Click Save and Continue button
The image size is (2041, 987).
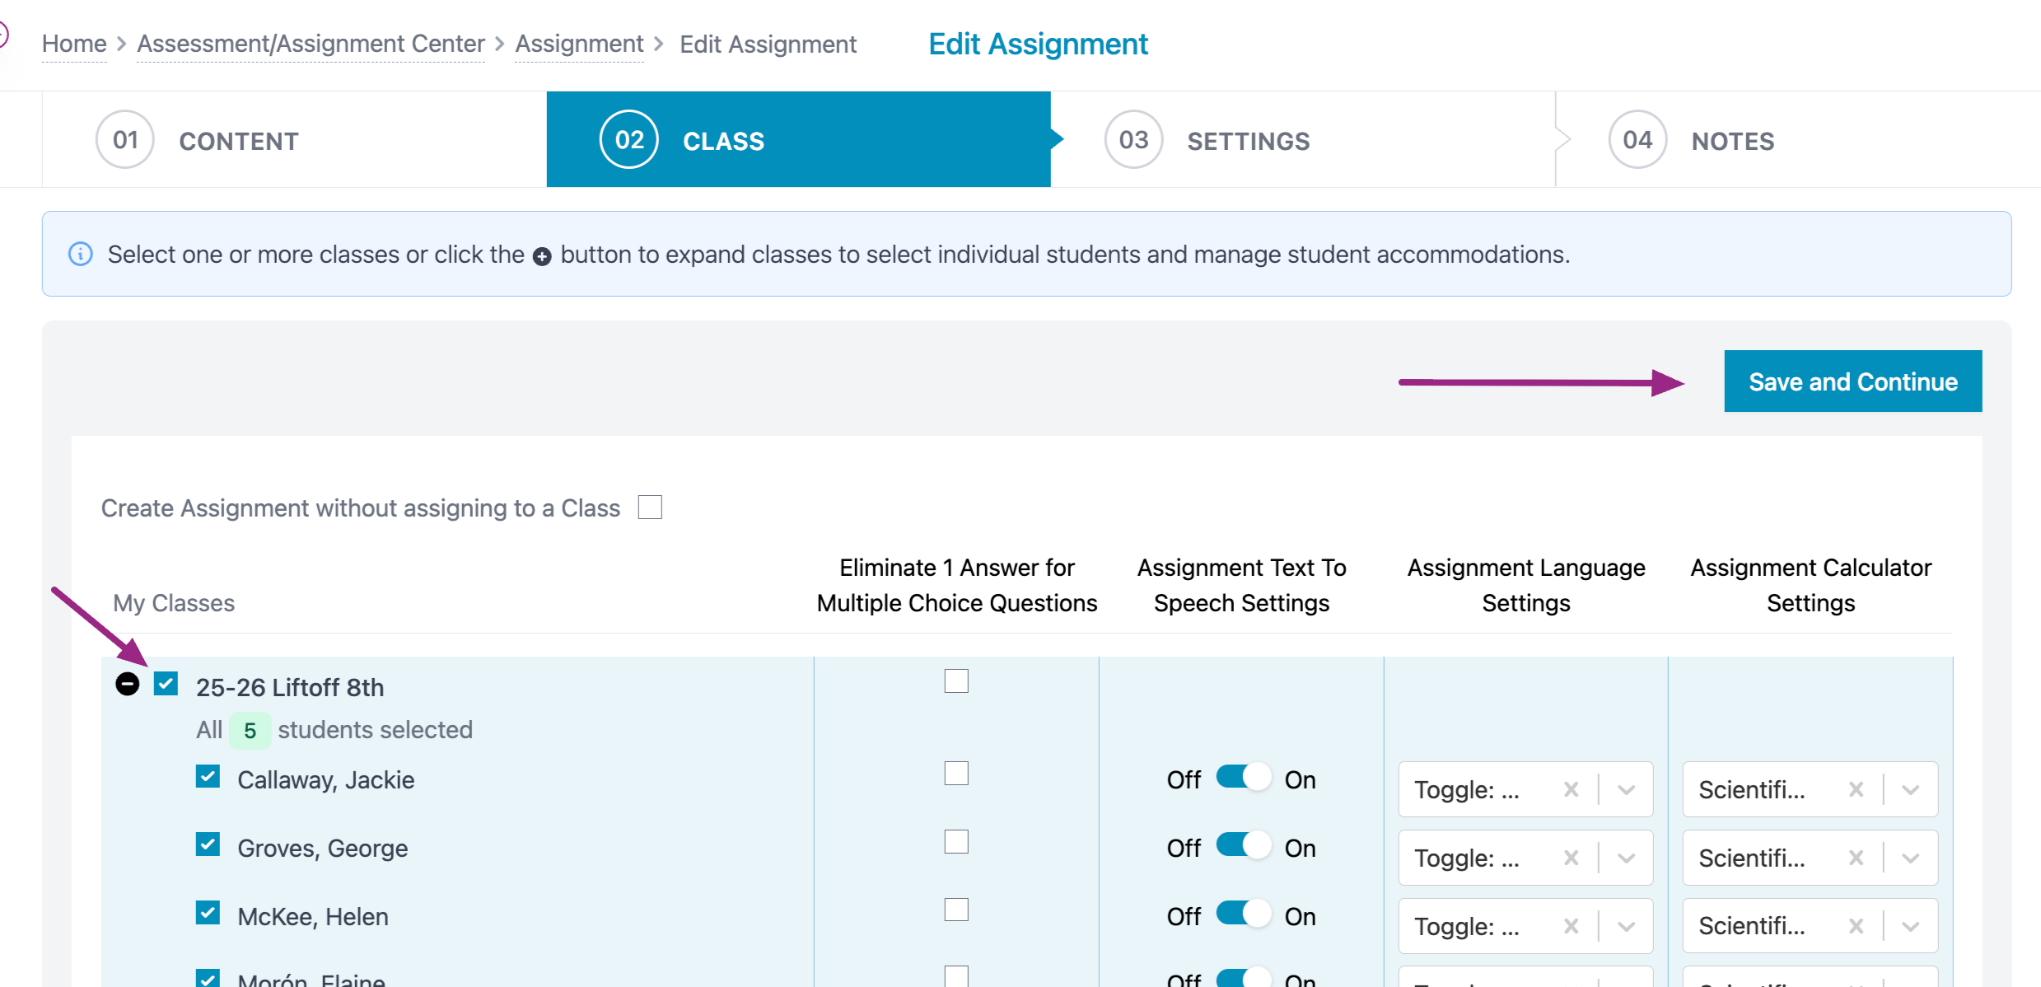coord(1852,381)
